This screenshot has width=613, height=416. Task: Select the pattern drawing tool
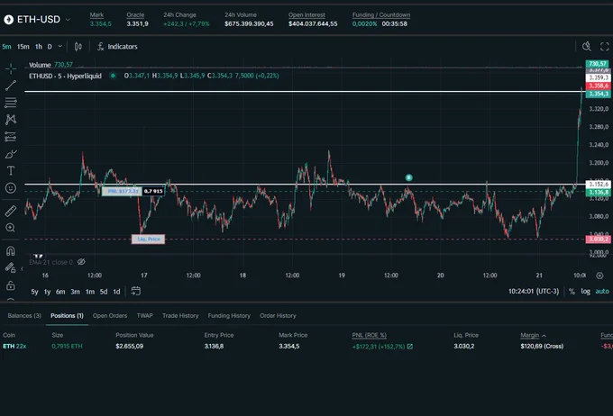11,120
